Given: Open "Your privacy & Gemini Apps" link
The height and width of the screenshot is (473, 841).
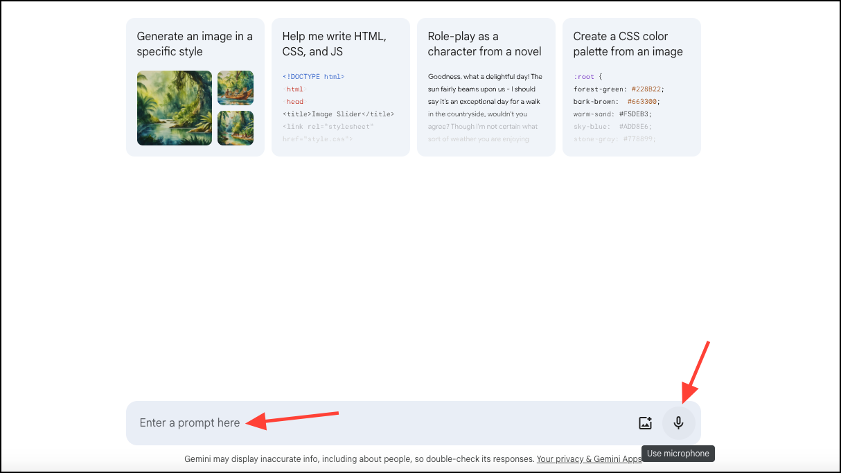Looking at the screenshot, I should 589,459.
